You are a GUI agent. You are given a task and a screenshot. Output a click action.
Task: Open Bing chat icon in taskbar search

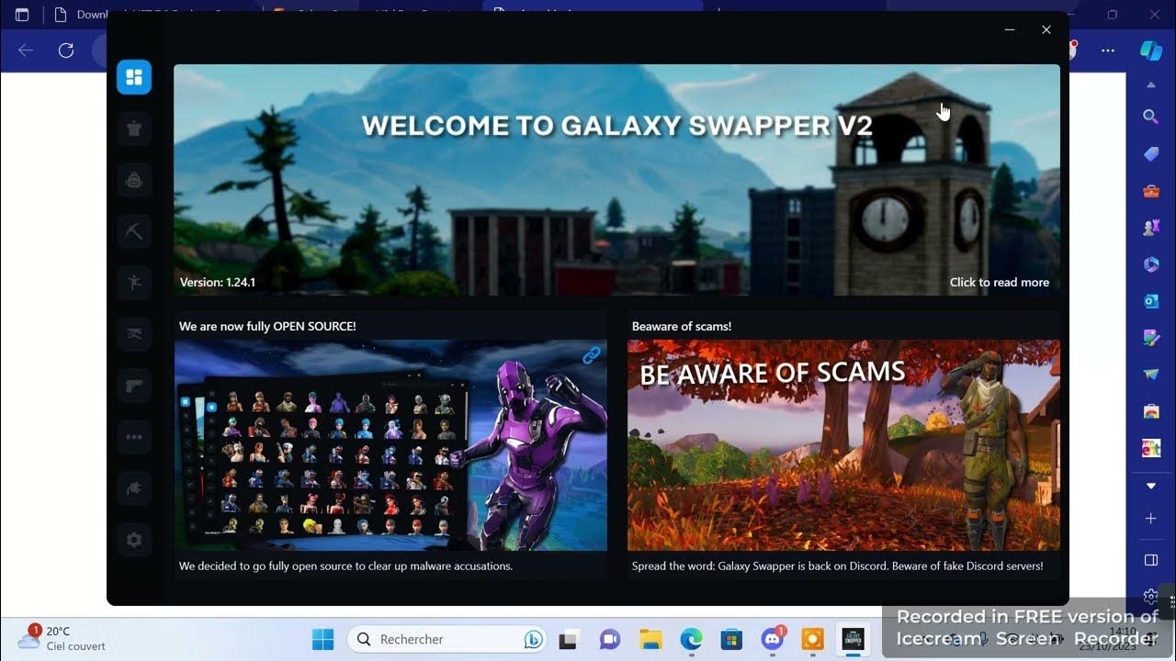click(x=532, y=639)
